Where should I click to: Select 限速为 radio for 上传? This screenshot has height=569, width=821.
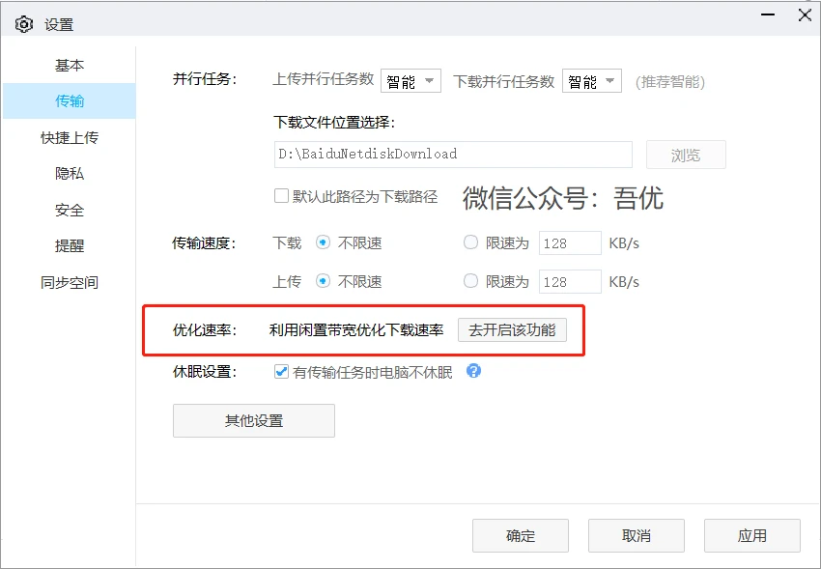pos(470,281)
